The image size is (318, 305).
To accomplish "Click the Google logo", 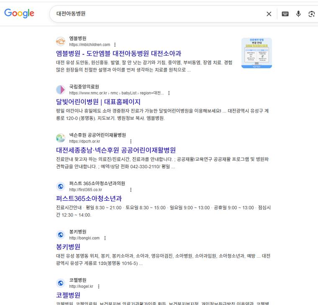I will point(19,13).
